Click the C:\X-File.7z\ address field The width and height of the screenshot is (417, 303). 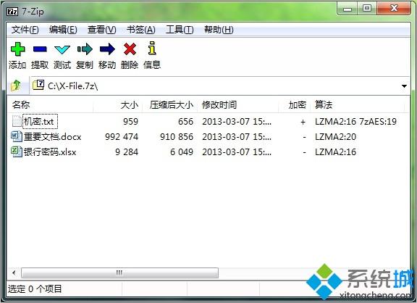219,86
